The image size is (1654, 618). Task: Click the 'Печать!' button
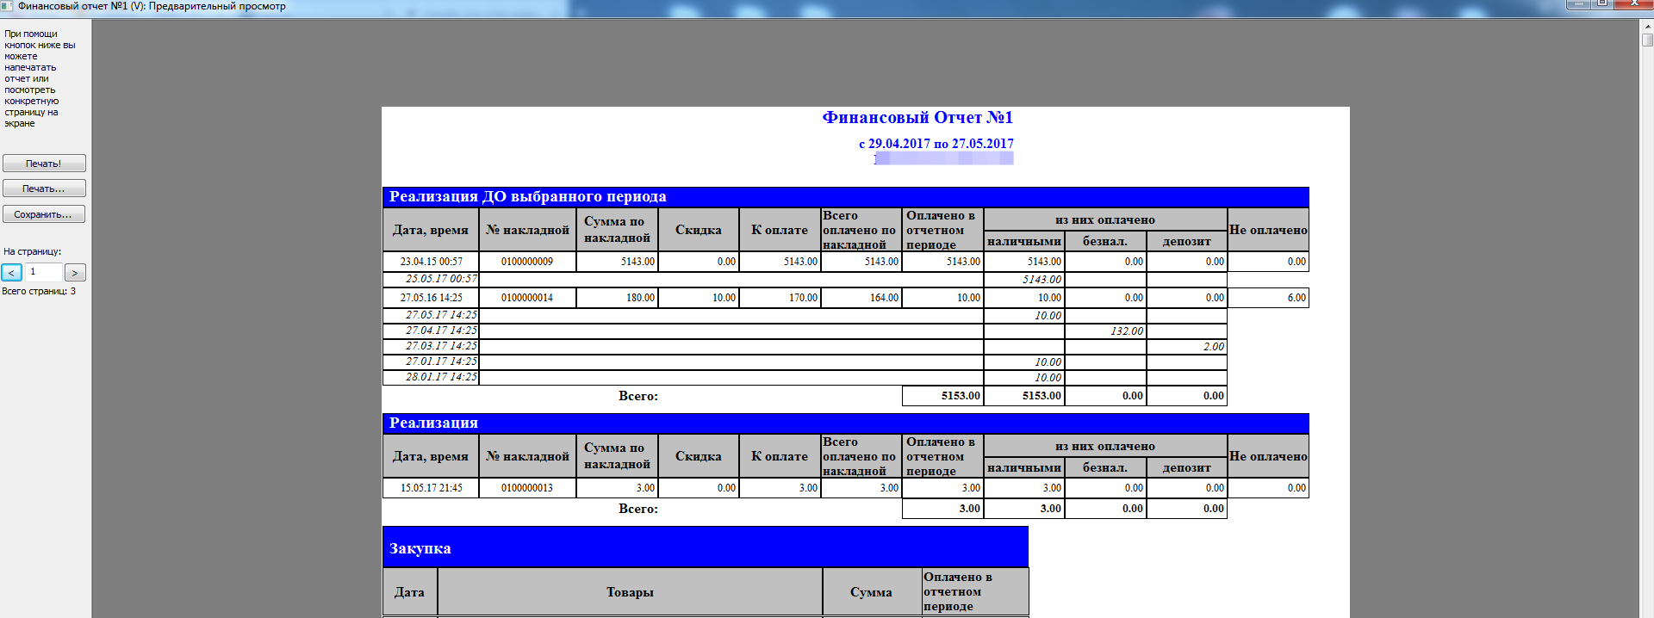(44, 164)
